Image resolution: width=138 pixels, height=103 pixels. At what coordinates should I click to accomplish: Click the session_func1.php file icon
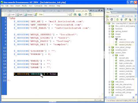coord(116,42)
